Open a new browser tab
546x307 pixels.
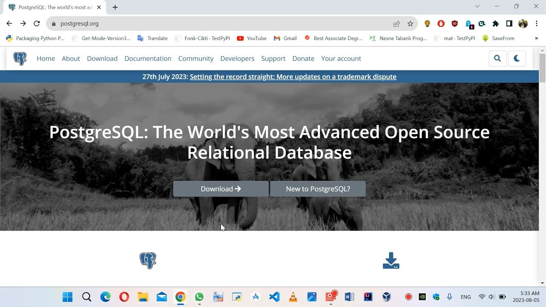[115, 7]
